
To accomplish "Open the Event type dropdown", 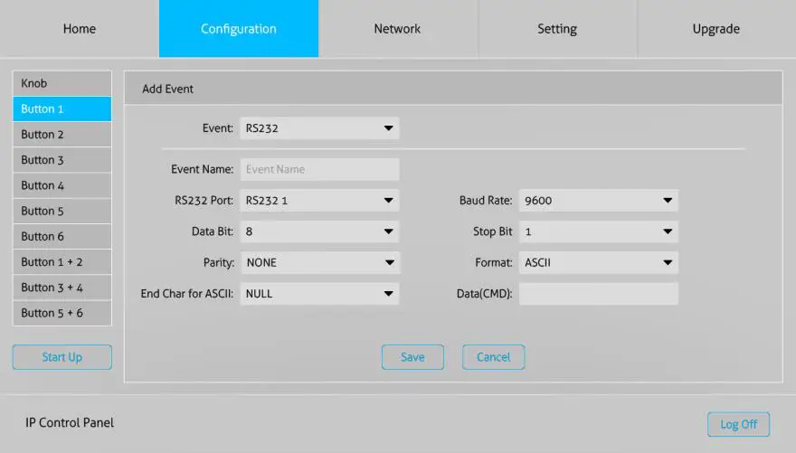I will (x=320, y=128).
